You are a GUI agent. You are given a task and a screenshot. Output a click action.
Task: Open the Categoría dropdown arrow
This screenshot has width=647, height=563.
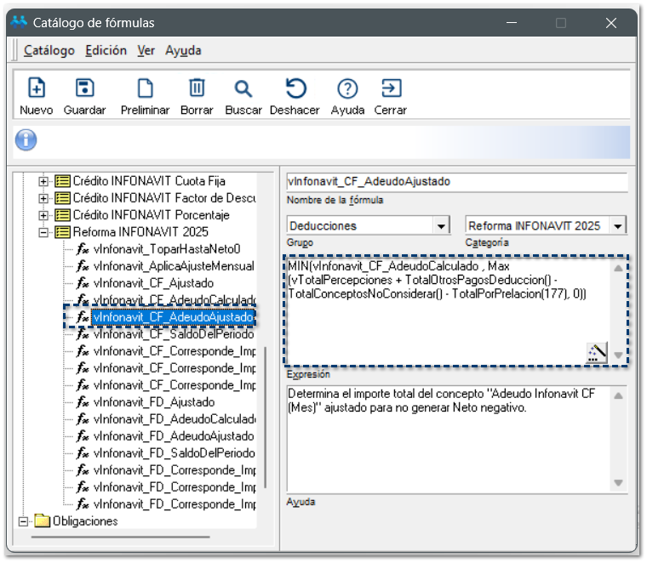618,226
